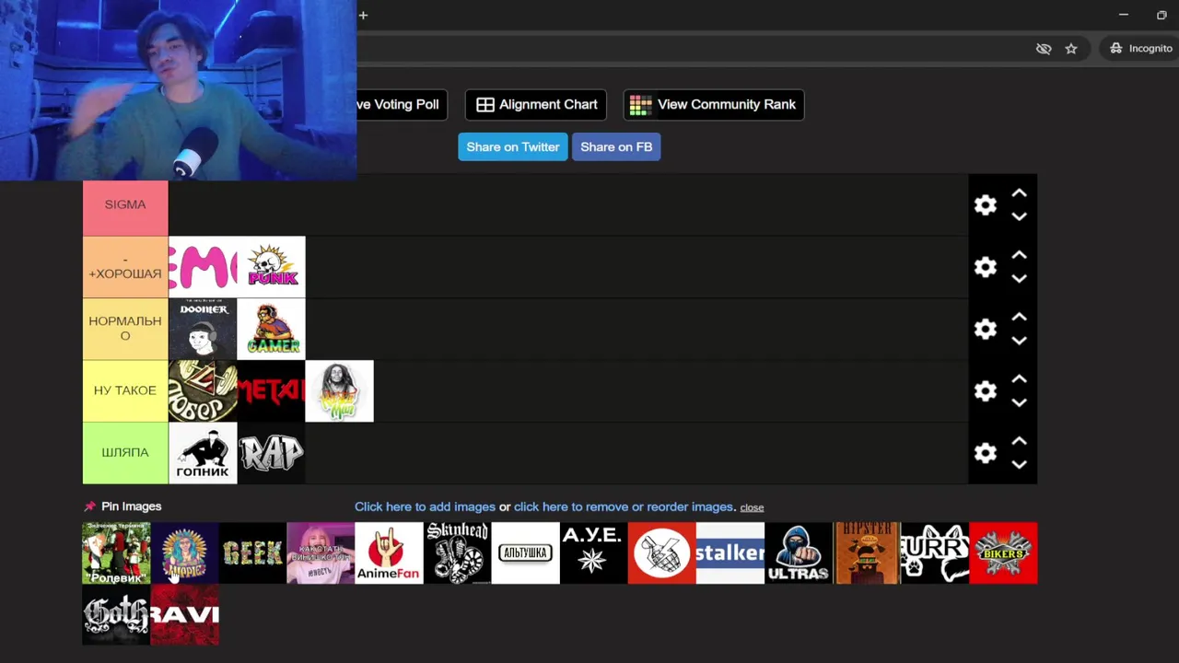Viewport: 1179px width, 663px height.
Task: Select the Альтушка image in the pool
Action: 525,552
